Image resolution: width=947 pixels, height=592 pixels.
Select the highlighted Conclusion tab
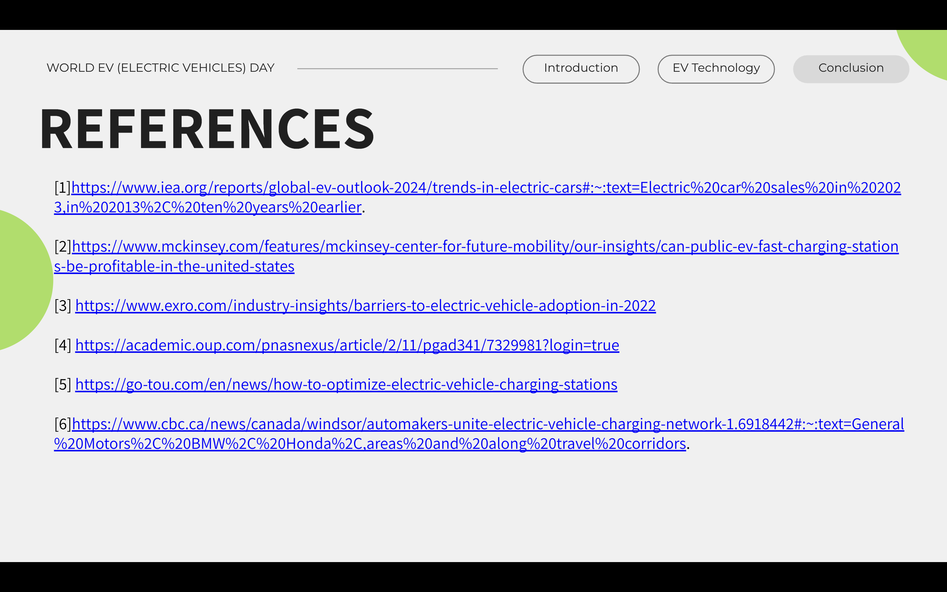point(851,69)
